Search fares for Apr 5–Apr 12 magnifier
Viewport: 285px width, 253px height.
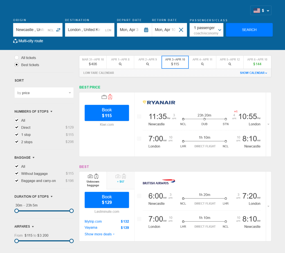tap(230, 64)
